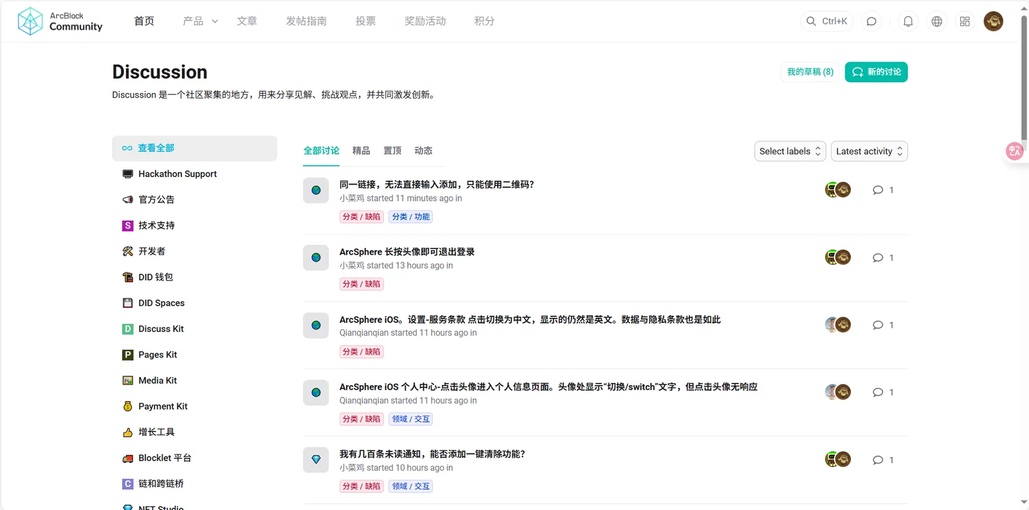This screenshot has height=510, width=1029.
Task: Click board icon beside 同一链接 post
Action: [316, 190]
